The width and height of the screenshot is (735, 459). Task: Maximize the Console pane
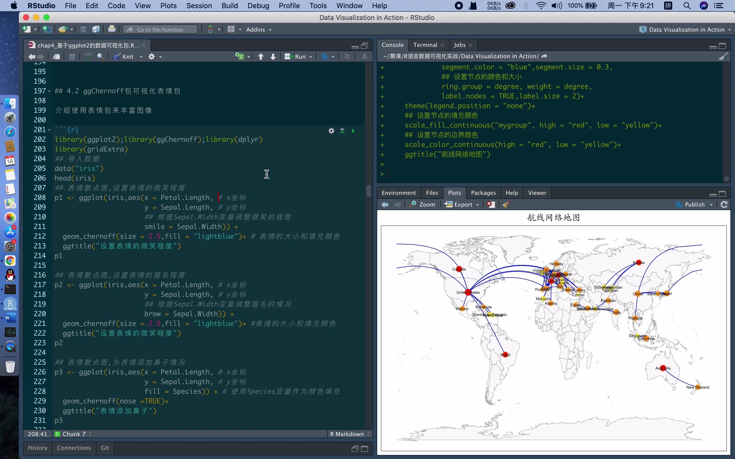click(722, 46)
